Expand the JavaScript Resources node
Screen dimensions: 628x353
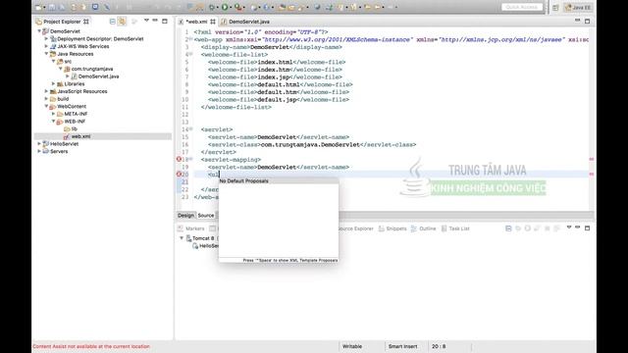[x=46, y=91]
